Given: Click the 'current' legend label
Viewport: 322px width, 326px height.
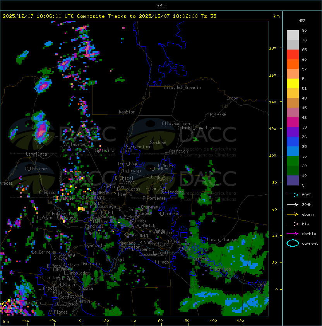Looking at the screenshot, I should 310,244.
